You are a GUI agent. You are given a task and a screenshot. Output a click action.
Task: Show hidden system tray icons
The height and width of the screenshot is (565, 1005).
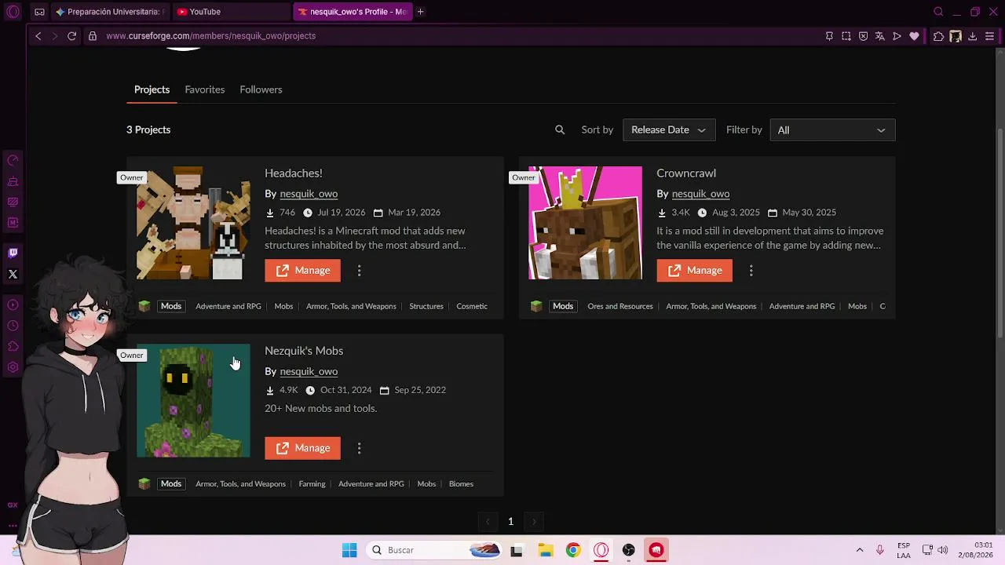point(860,550)
